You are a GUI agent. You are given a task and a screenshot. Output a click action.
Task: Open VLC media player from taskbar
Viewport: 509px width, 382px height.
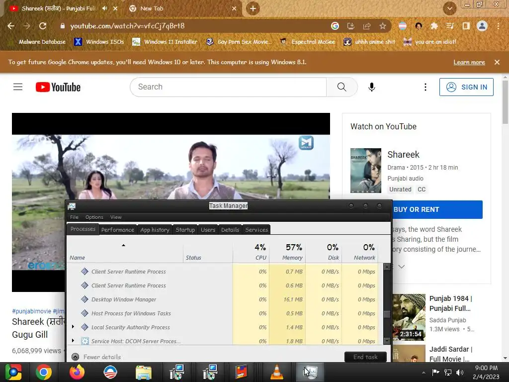pyautogui.click(x=276, y=372)
